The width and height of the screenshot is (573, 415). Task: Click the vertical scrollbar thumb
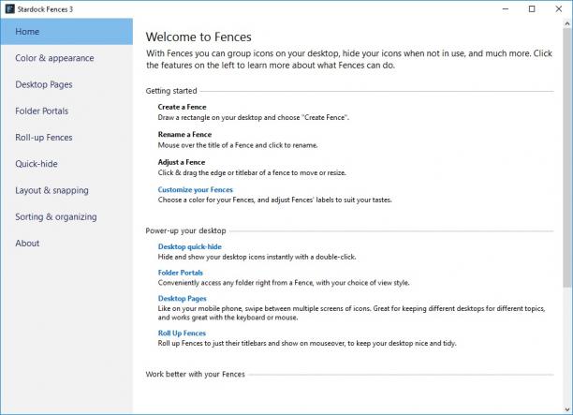tap(567, 157)
